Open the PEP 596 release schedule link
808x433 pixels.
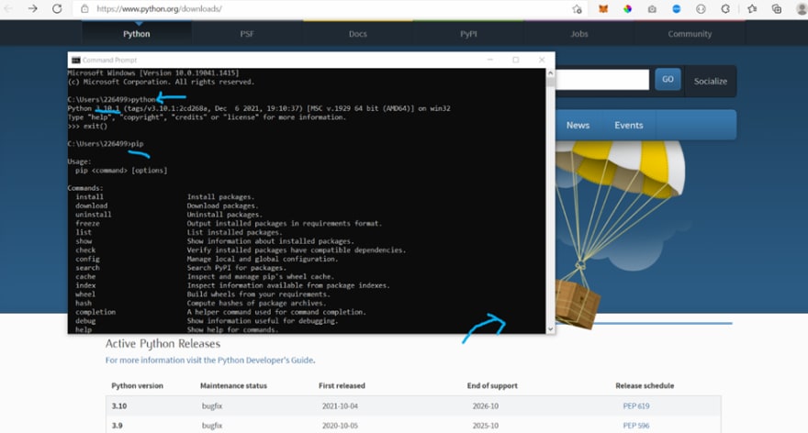pos(636,426)
